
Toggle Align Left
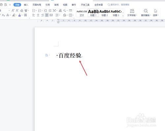(34, 15)
